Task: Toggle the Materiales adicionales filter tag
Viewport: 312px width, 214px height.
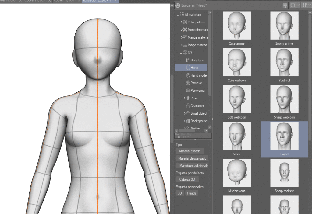Action: (x=192, y=166)
